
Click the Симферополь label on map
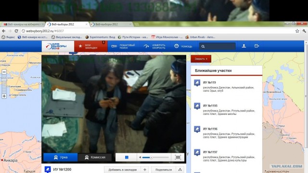[24, 90]
